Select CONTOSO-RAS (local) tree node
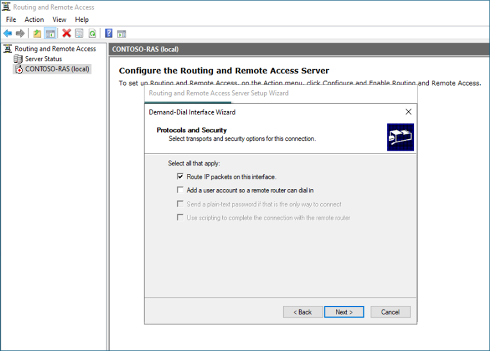490x351 pixels. [57, 69]
